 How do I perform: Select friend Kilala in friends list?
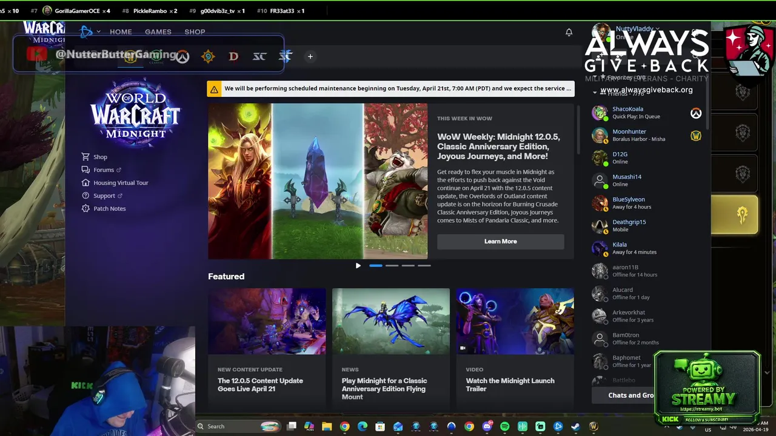[x=646, y=248]
